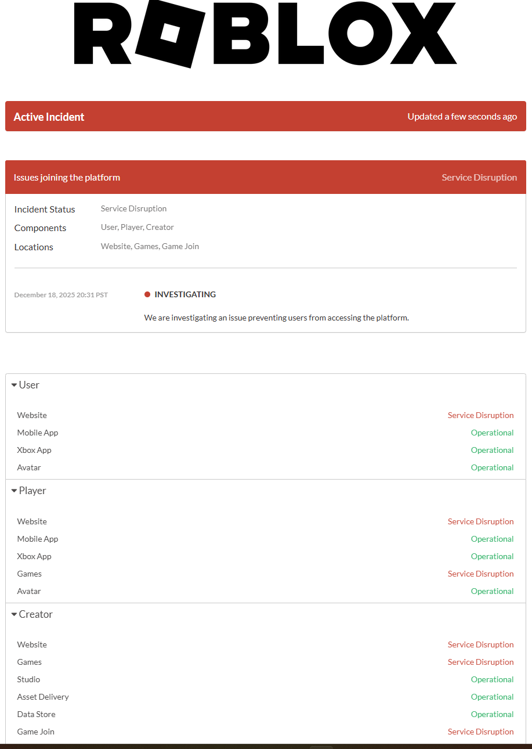The width and height of the screenshot is (532, 749).
Task: Select the Game Join component row
Action: click(x=36, y=732)
